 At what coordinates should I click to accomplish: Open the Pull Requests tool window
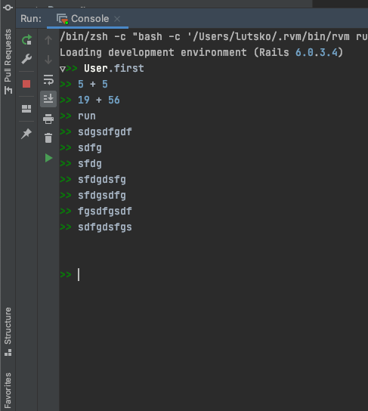tap(8, 61)
